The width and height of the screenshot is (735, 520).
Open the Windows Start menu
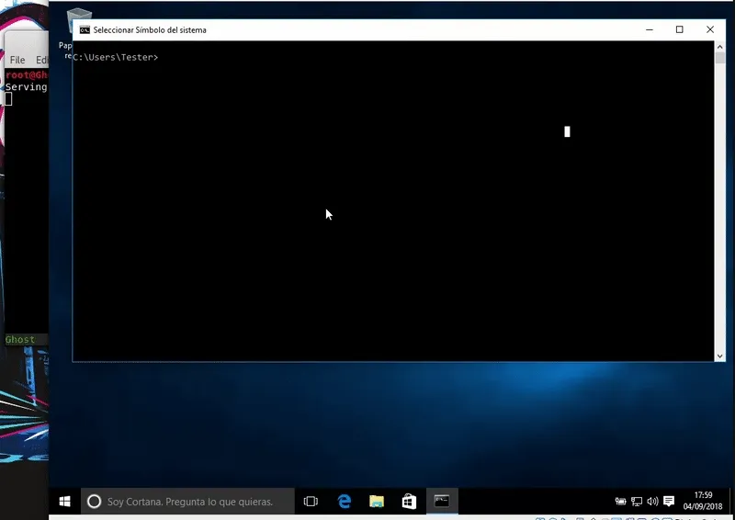[x=65, y=502]
